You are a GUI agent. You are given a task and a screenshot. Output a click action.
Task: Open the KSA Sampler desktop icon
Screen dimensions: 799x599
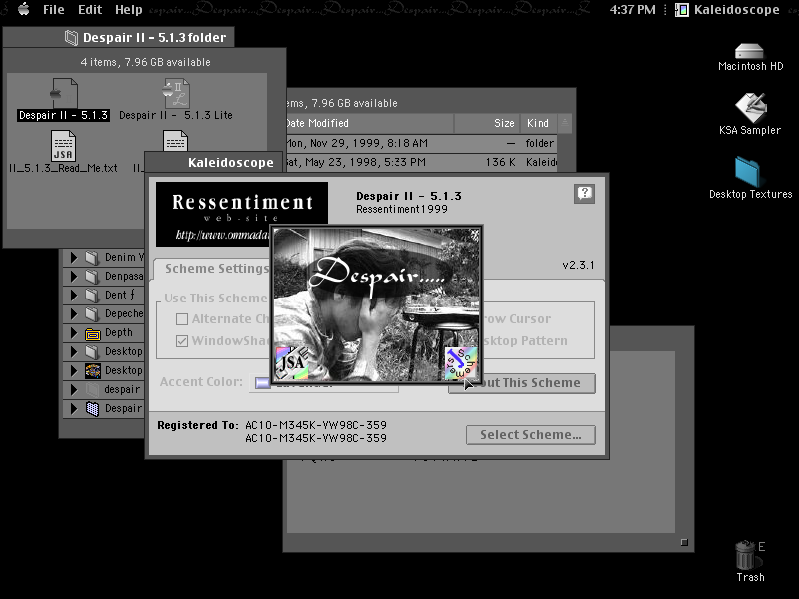pyautogui.click(x=751, y=107)
